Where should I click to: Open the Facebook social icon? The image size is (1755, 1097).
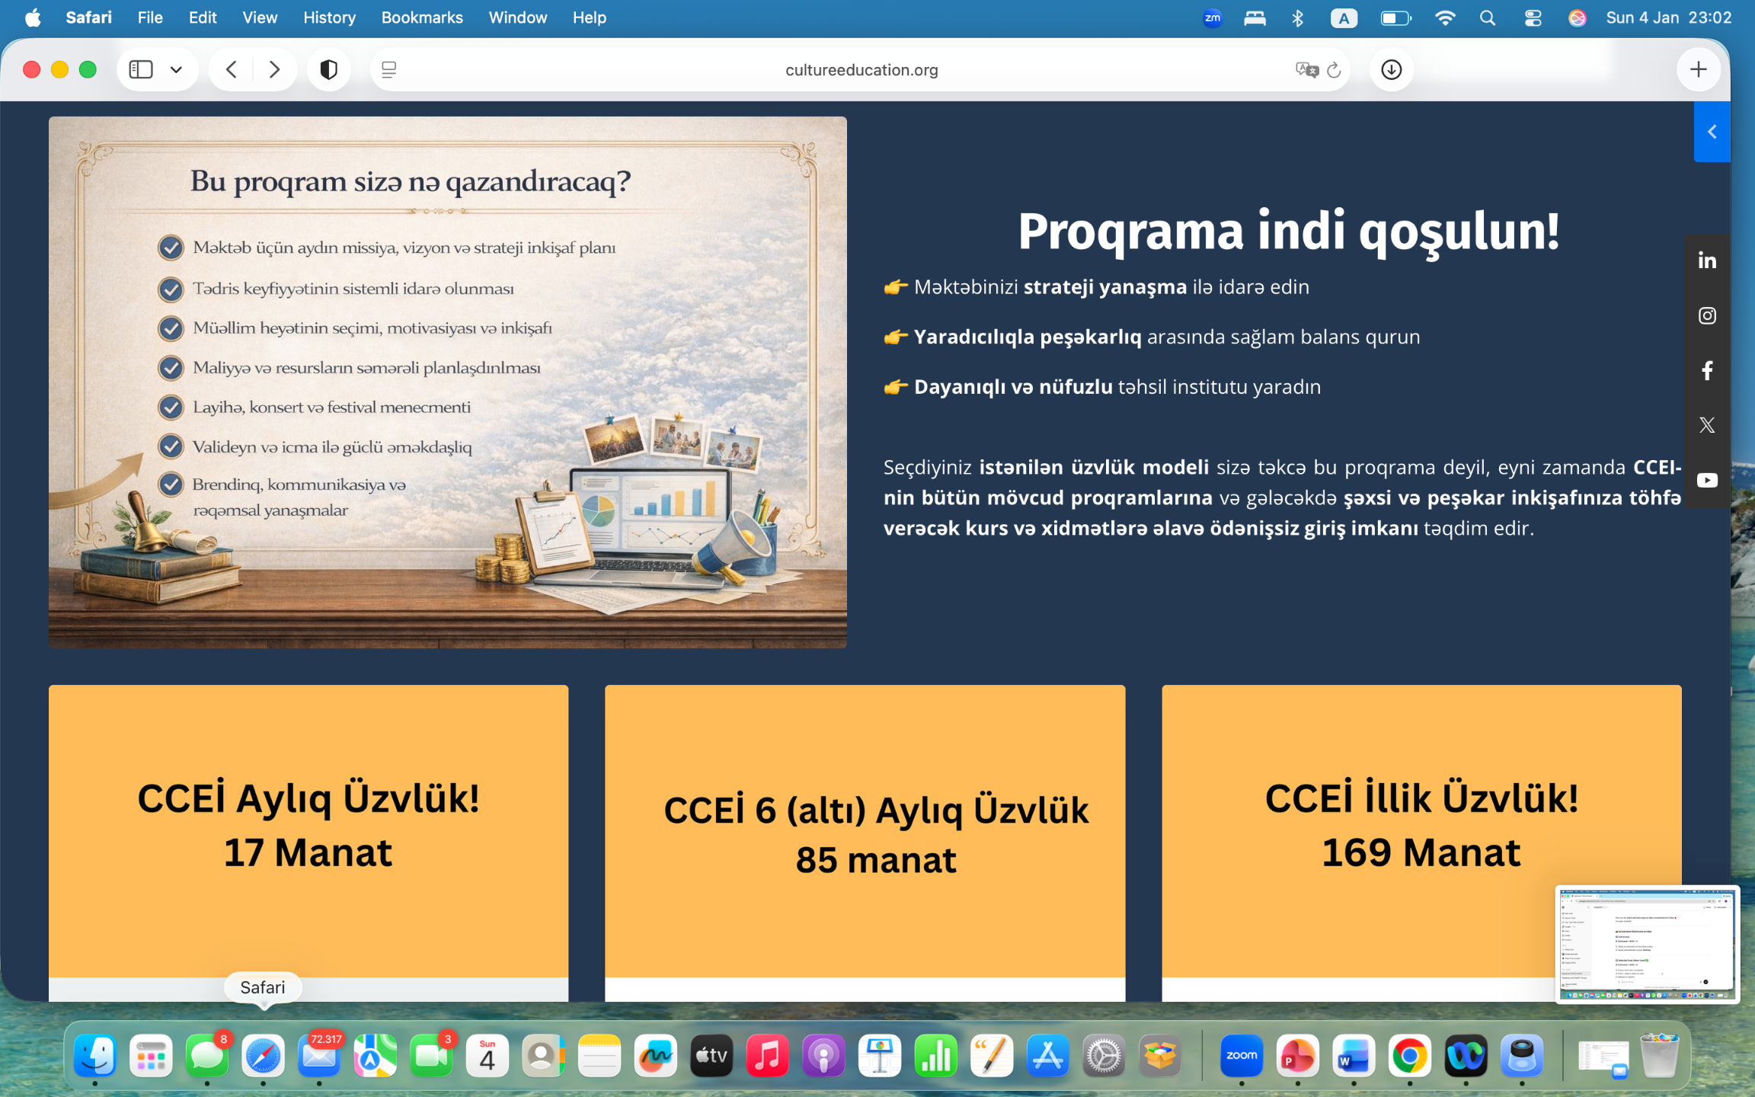(1707, 370)
